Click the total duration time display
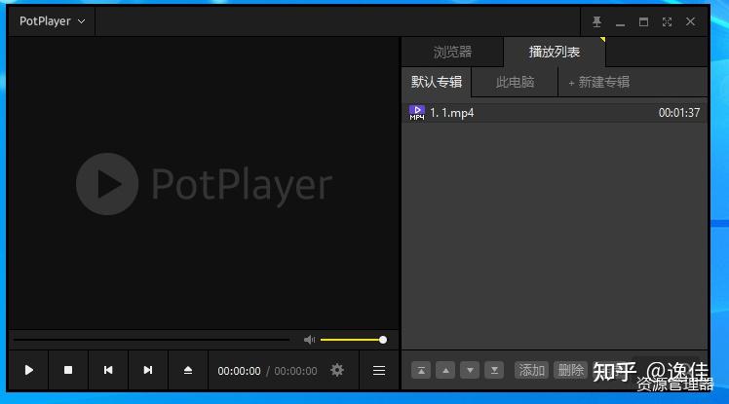Screen dimensions: 729x404 [x=295, y=371]
